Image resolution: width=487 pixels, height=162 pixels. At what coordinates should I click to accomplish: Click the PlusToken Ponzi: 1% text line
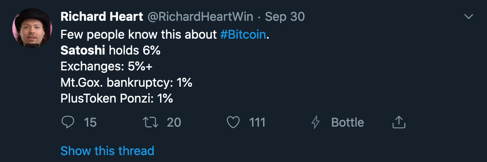pyautogui.click(x=117, y=99)
